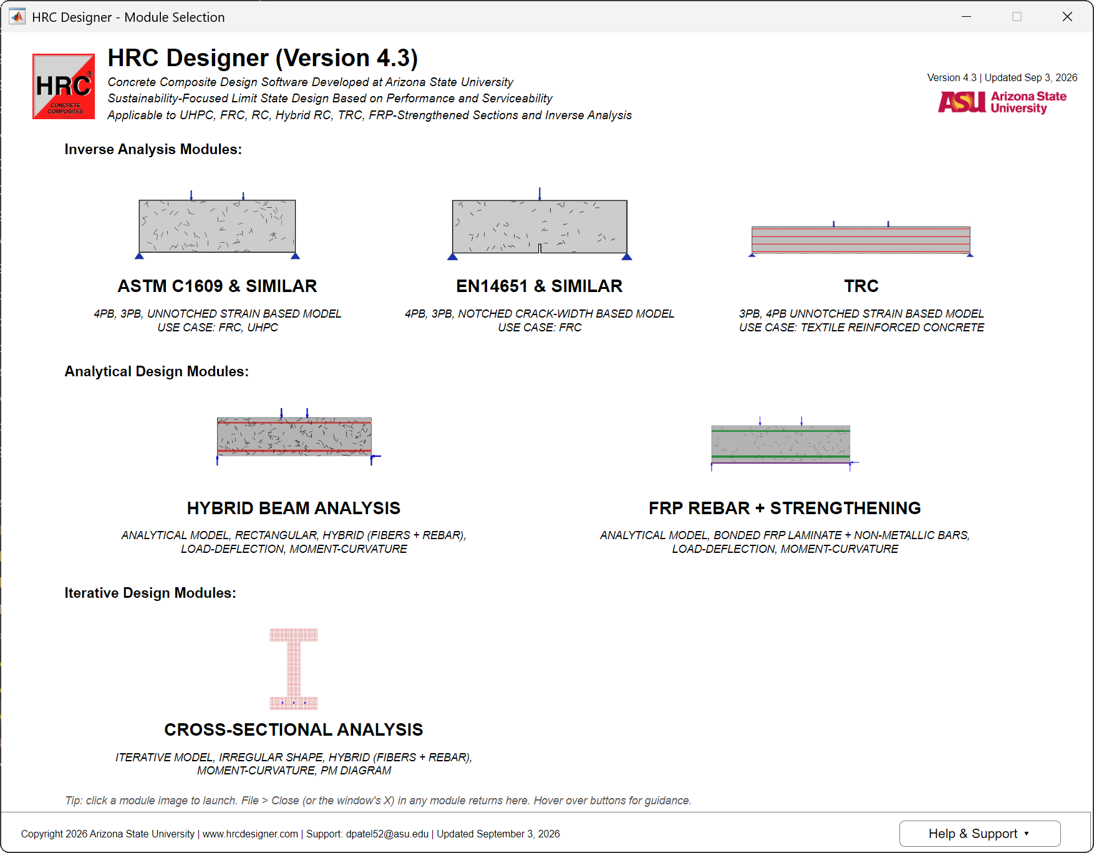Click the MATLAB icon in the title bar

tap(17, 17)
